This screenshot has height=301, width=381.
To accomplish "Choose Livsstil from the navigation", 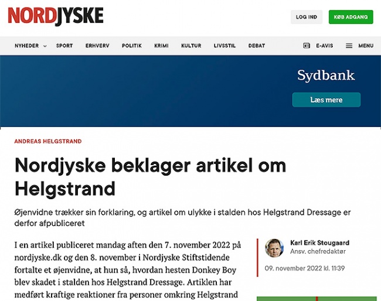I will pos(224,46).
